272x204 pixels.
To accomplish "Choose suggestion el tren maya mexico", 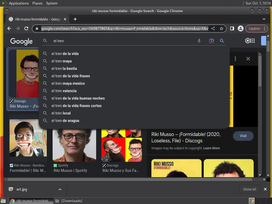I will [134, 83].
